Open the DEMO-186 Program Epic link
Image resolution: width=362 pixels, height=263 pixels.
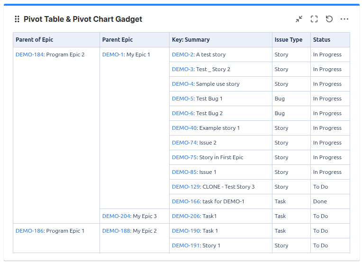click(x=29, y=231)
